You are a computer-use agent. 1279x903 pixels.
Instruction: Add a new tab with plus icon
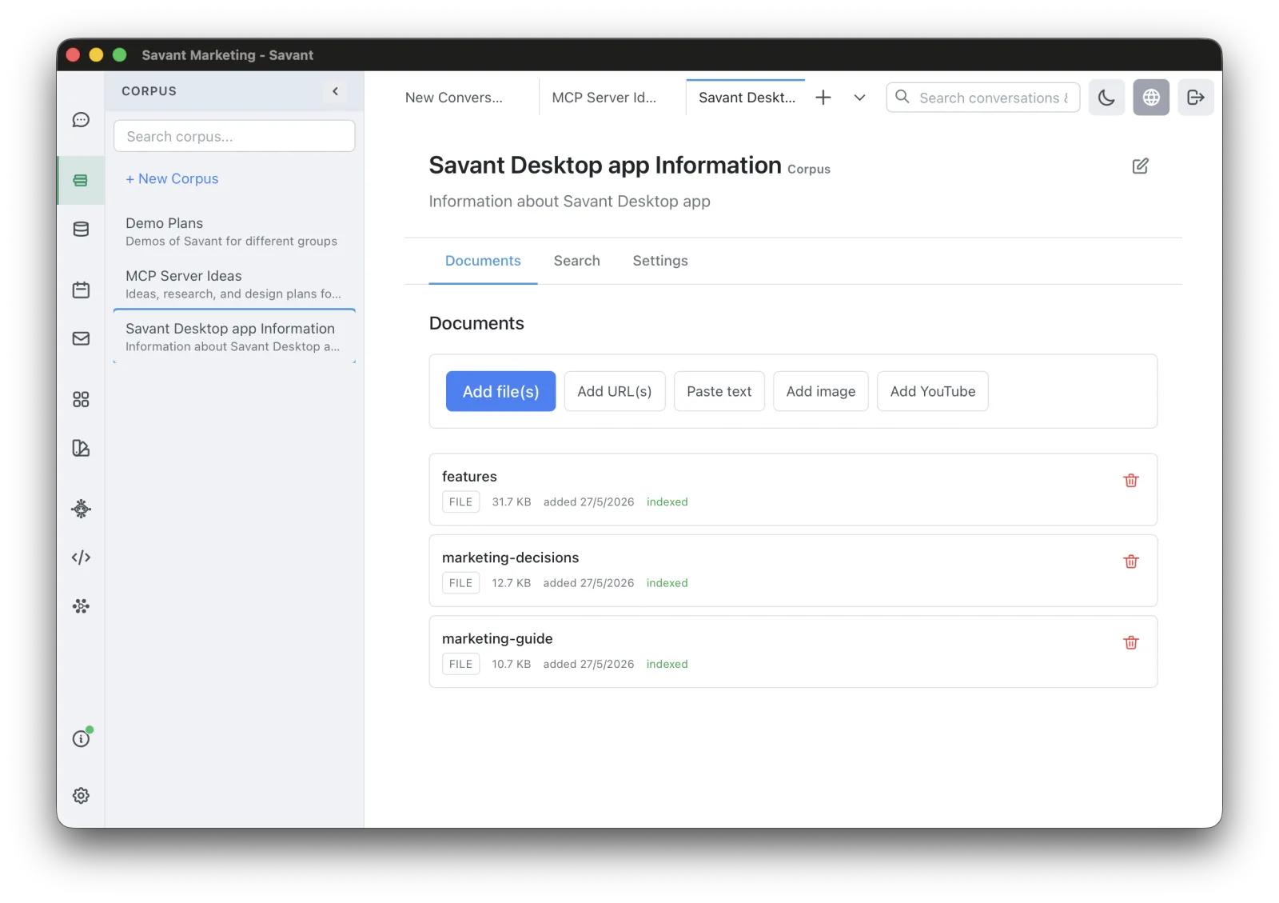[823, 98]
